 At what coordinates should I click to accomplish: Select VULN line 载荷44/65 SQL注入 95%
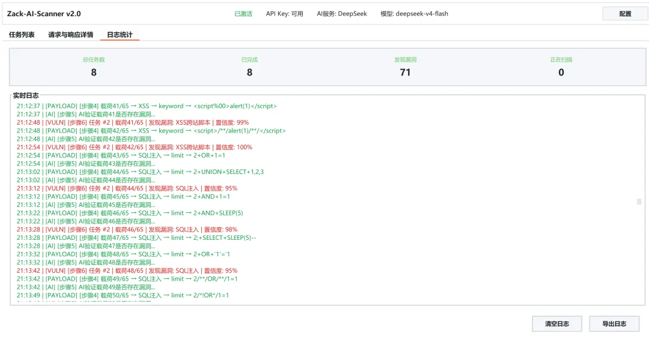127,188
